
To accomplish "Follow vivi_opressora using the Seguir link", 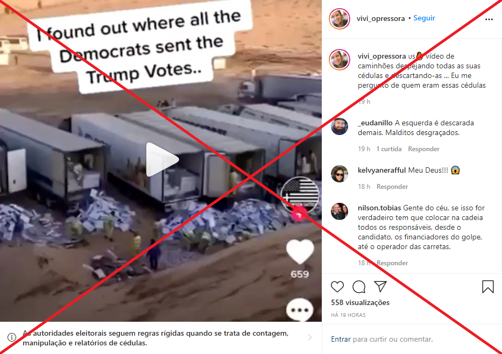I will pos(424,18).
